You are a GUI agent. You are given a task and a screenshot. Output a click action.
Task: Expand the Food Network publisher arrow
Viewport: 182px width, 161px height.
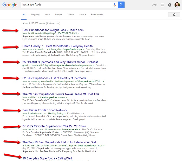[x=83, y=113]
